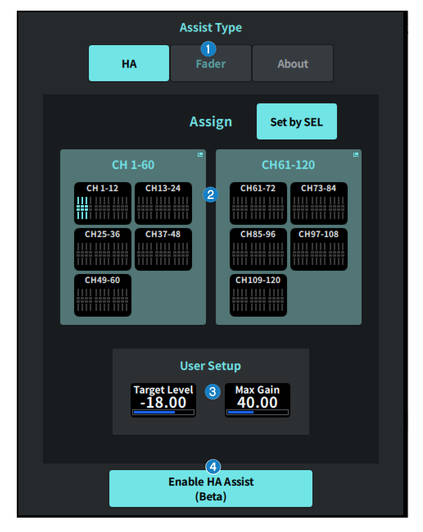Select the CH73-84 channel block
423x532 pixels.
(319, 203)
